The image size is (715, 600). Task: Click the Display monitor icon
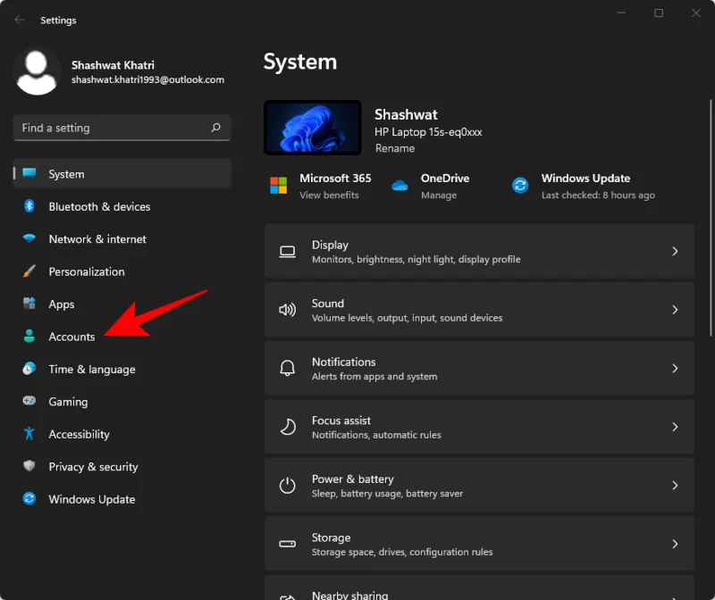pyautogui.click(x=287, y=251)
